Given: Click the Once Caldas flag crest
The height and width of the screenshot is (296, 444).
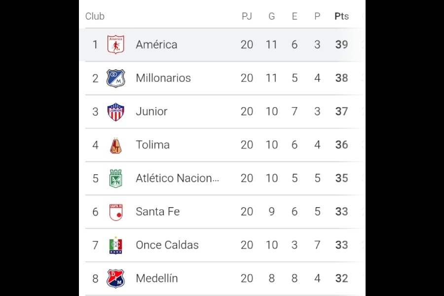Looking at the screenshot, I should [x=115, y=245].
